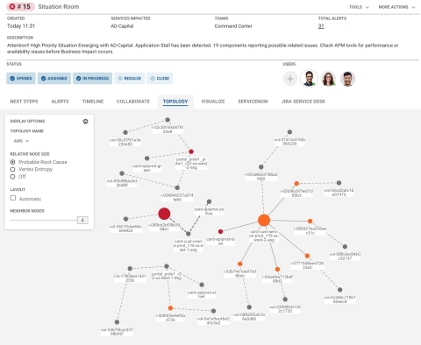Select Vertex Entropy radio button
The image size is (421, 345).
pos(12,169)
